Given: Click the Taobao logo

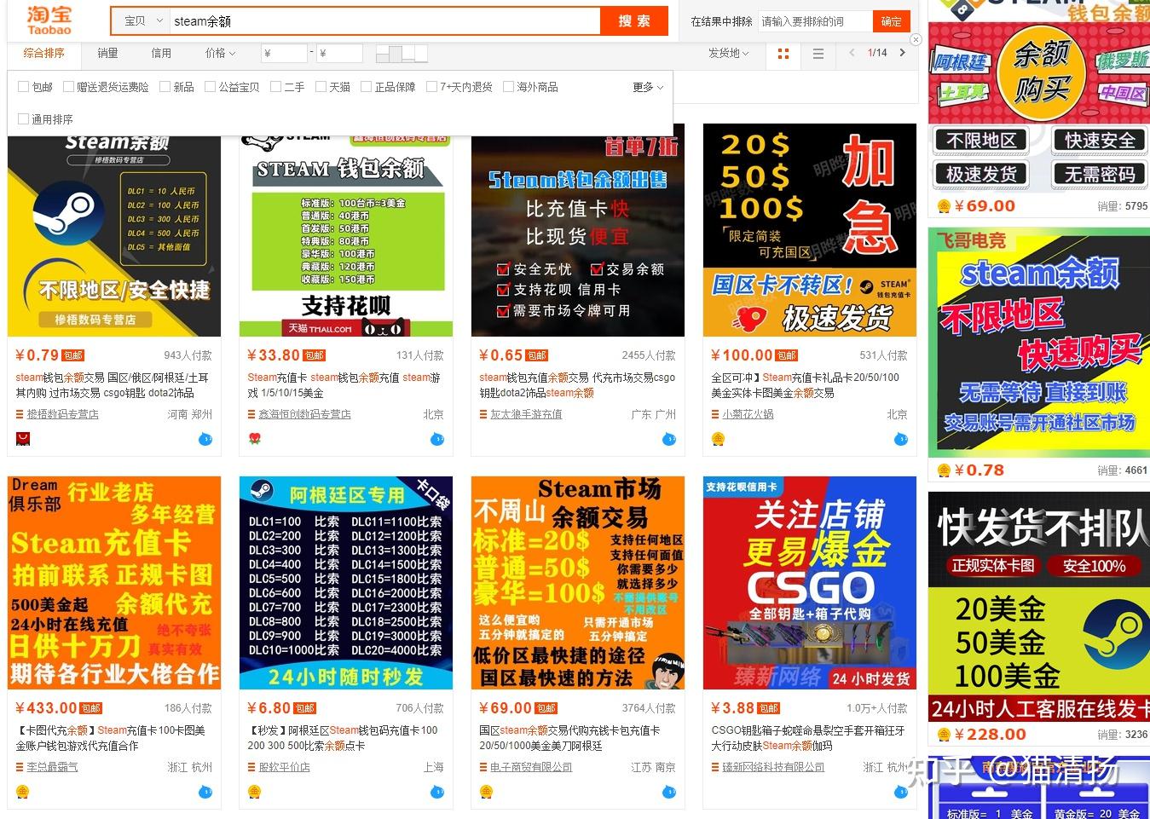Looking at the screenshot, I should coord(49,20).
